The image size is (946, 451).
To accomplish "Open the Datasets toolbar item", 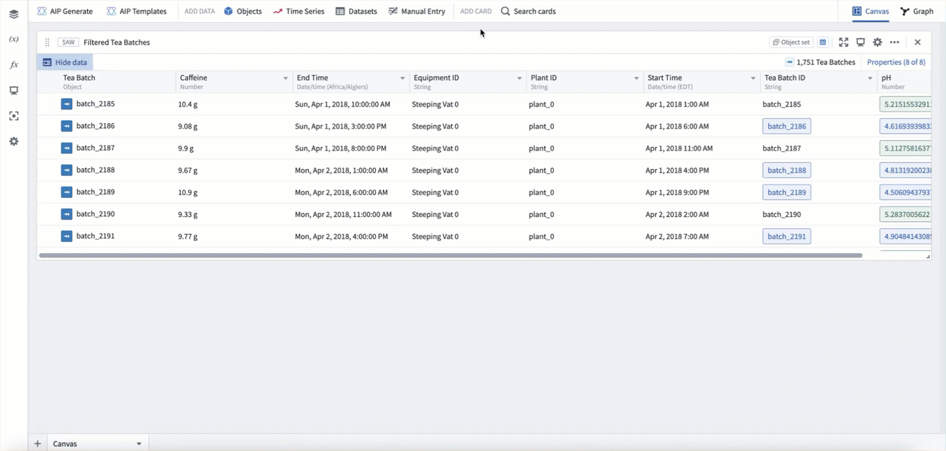I will [x=356, y=11].
